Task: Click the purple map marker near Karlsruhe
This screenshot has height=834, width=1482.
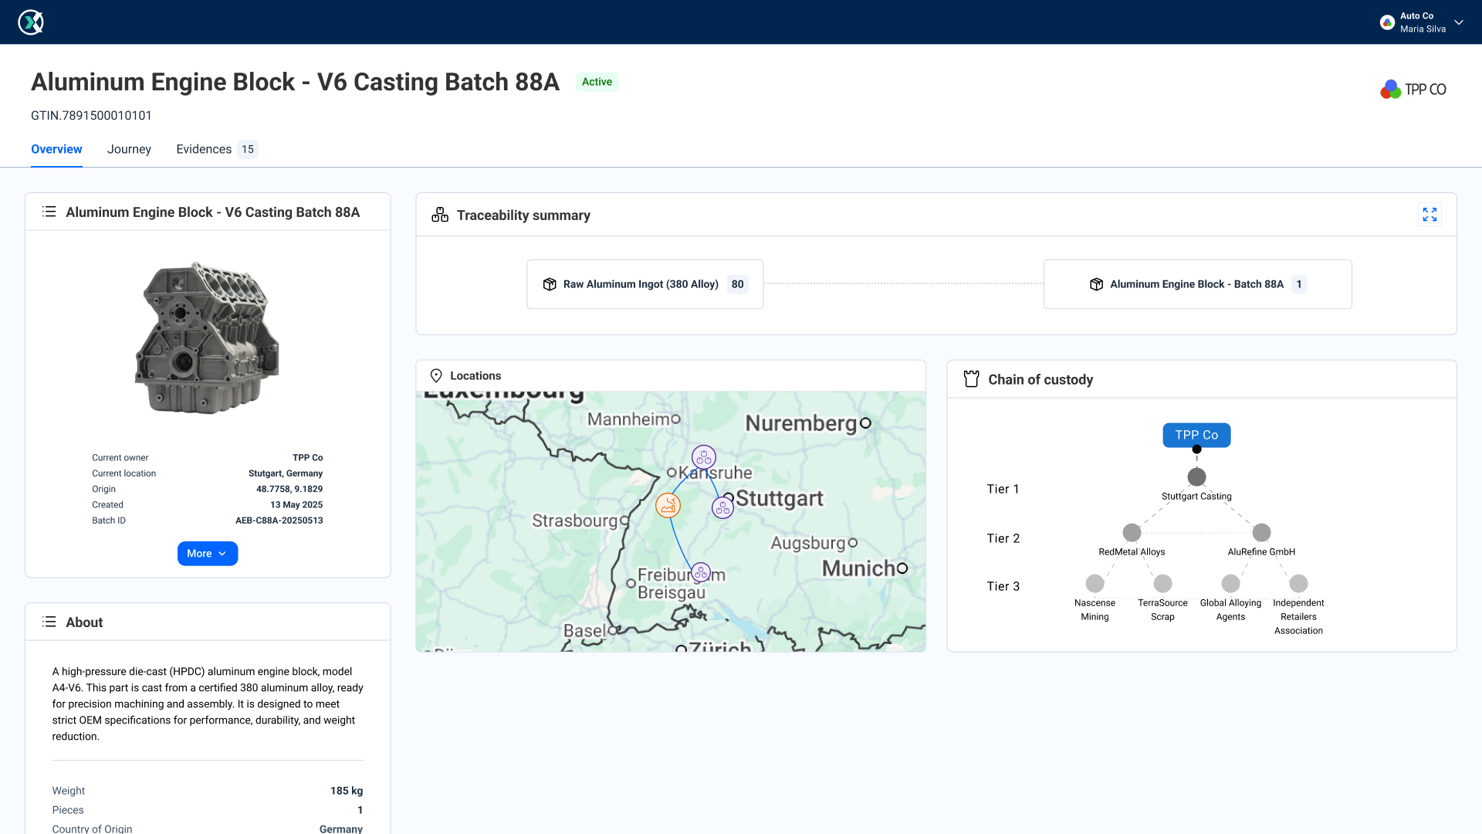Action: (x=703, y=457)
